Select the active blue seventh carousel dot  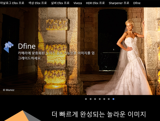[113, 99]
